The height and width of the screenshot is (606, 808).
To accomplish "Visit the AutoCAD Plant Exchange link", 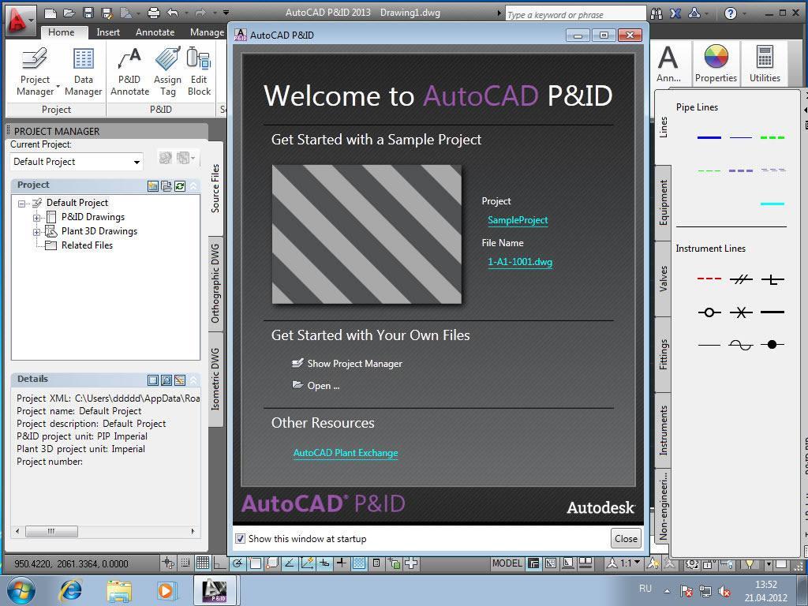I will click(346, 452).
